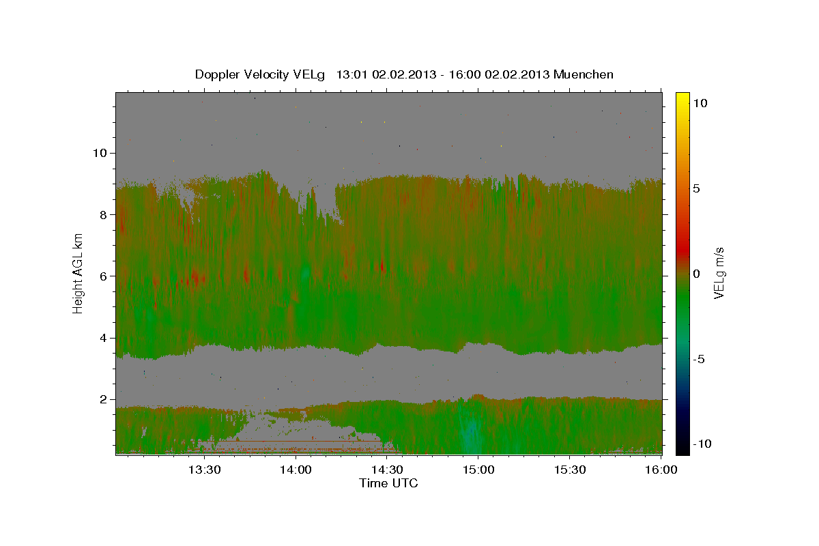The image size is (819, 546).
Task: Click the 14:30 time tick label
Action: (387, 470)
